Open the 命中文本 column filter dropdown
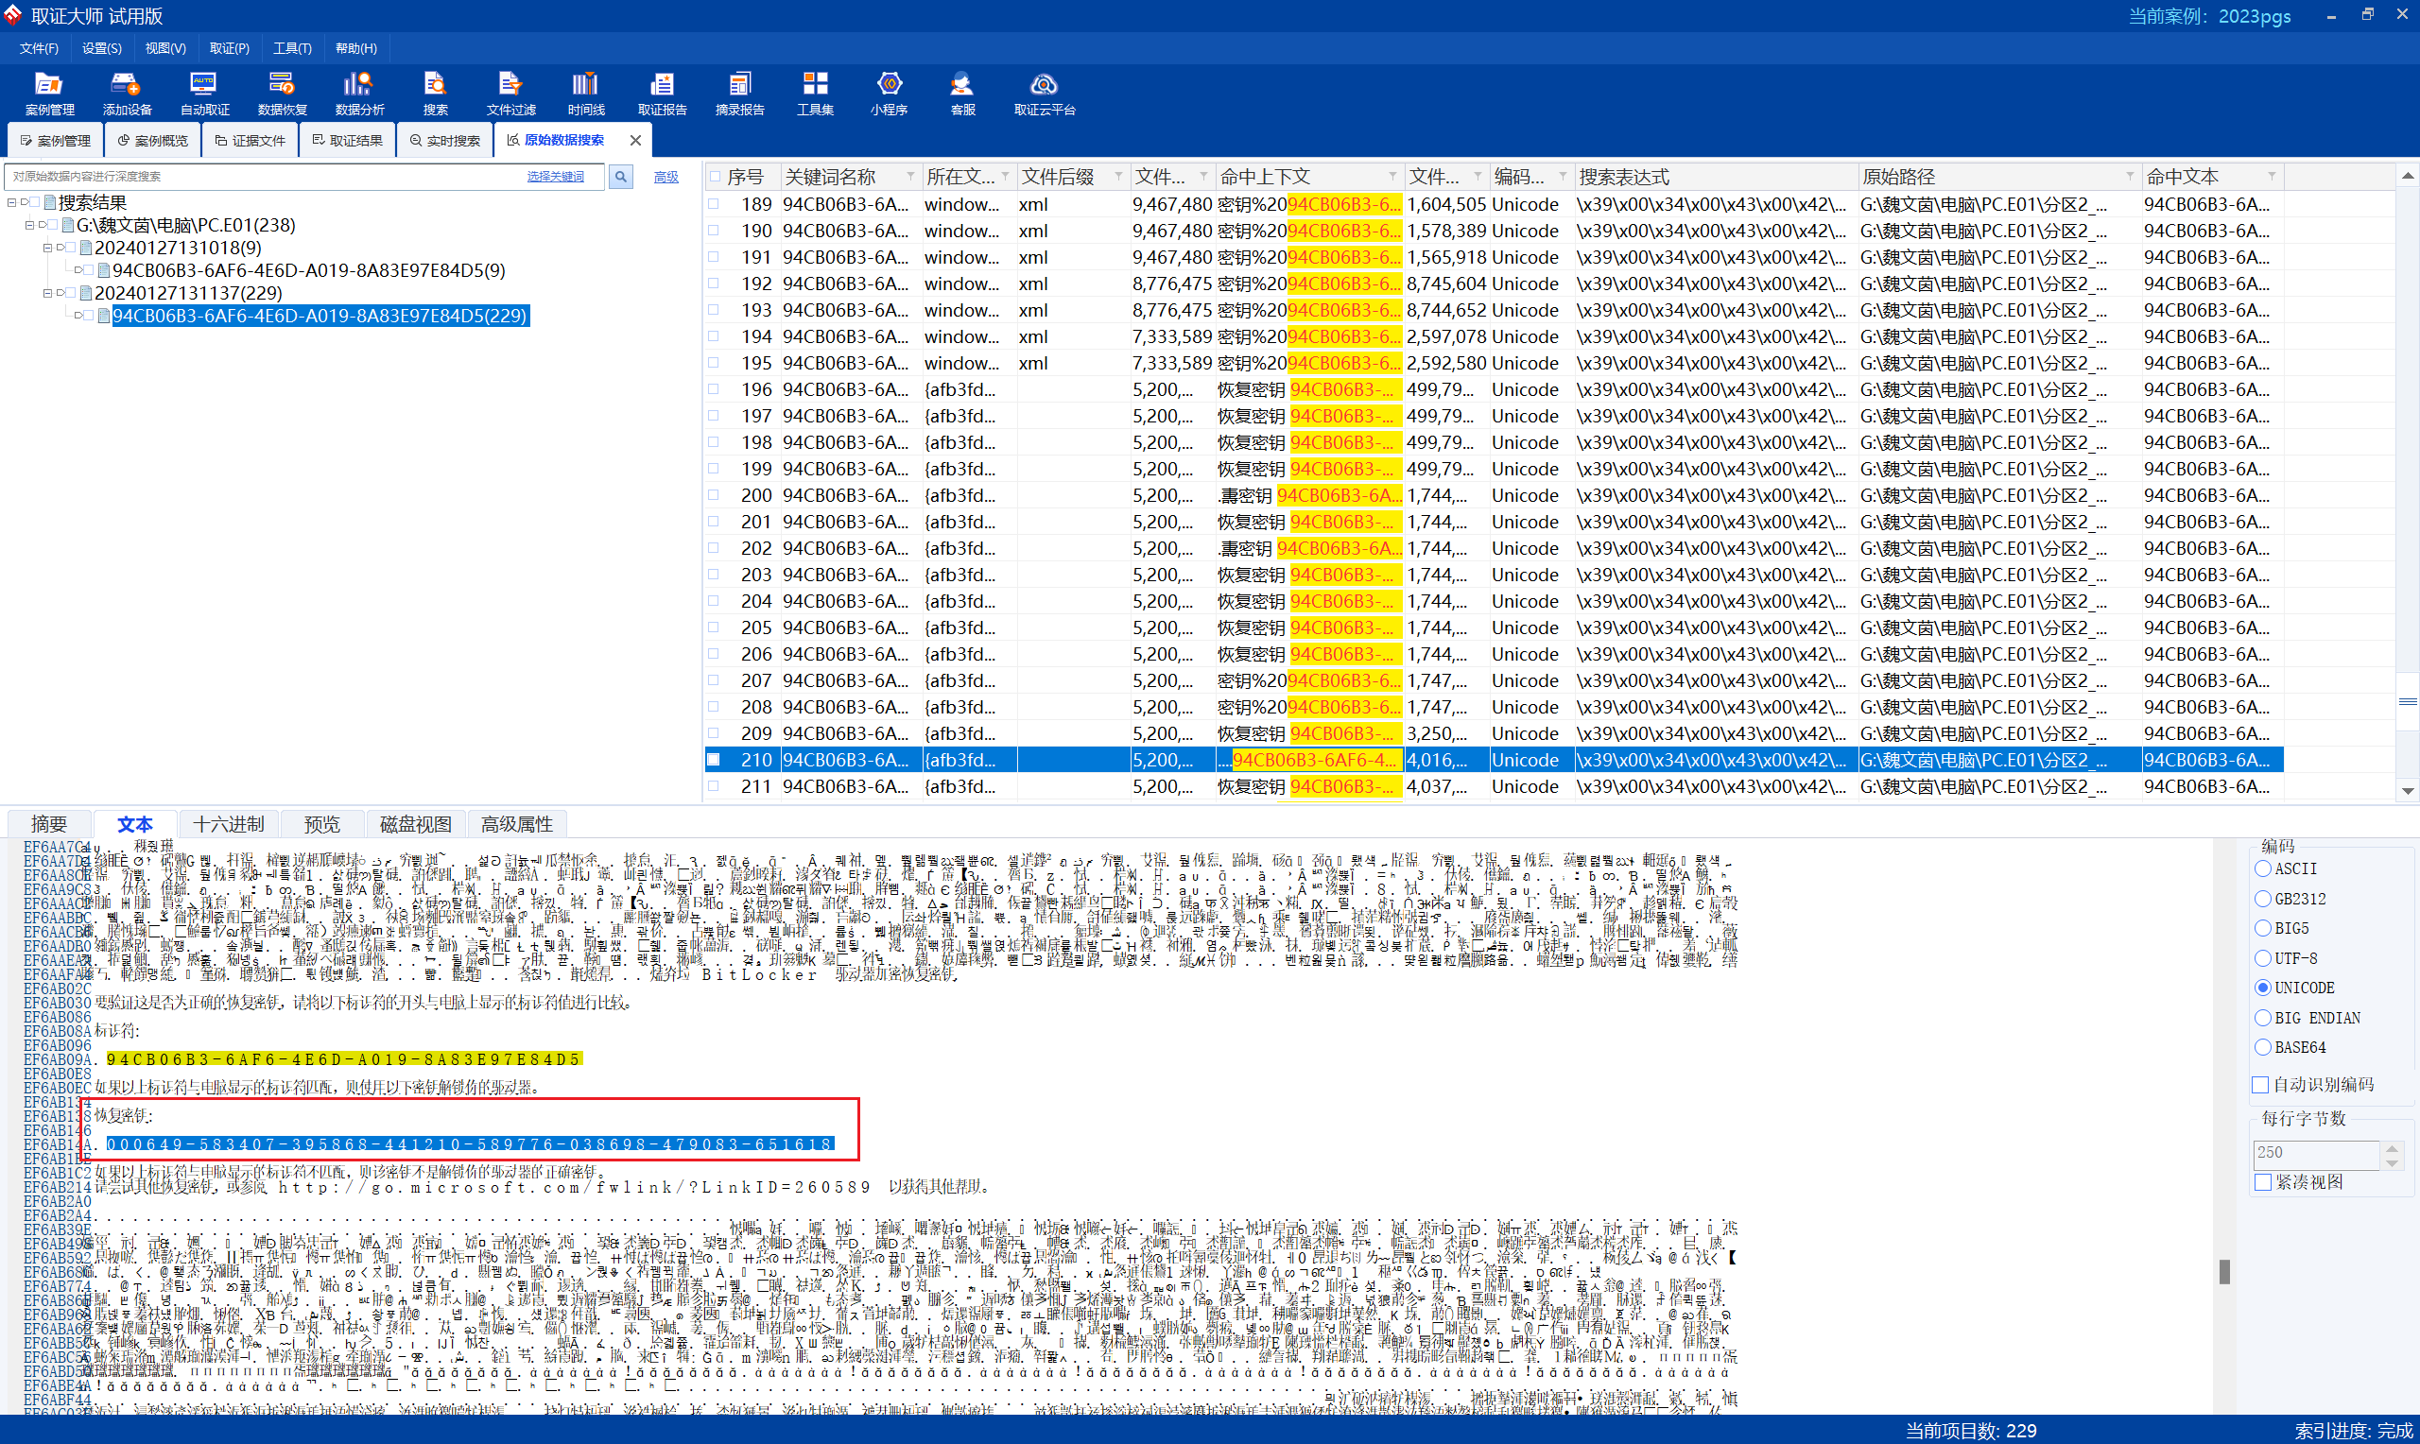Viewport: 2420px width, 1444px height. (x=2272, y=176)
